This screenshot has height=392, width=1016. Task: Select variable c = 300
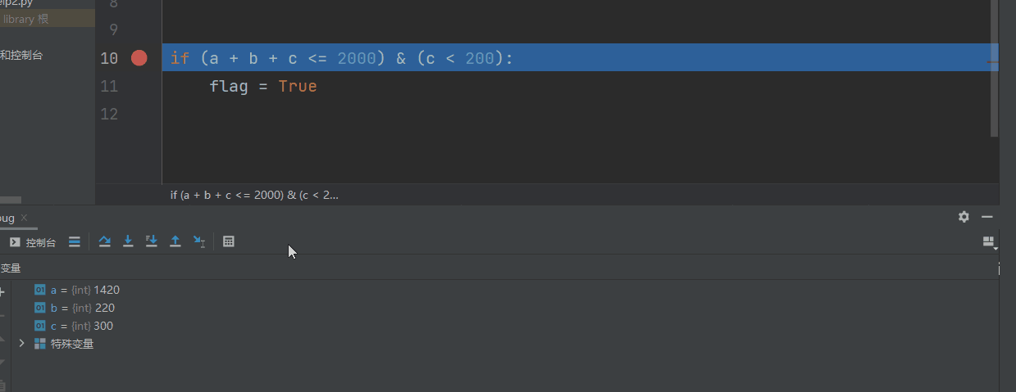click(x=81, y=326)
